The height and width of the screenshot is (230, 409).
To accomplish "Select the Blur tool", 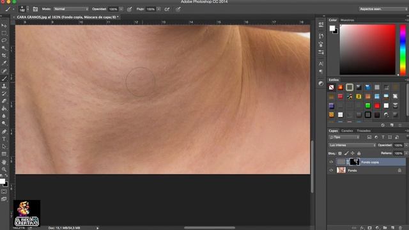I will [4, 116].
